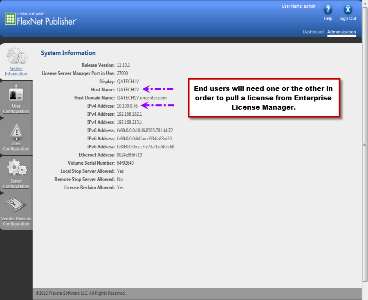Open the System Information link in sidebar
The height and width of the screenshot is (300, 368).
[16, 71]
